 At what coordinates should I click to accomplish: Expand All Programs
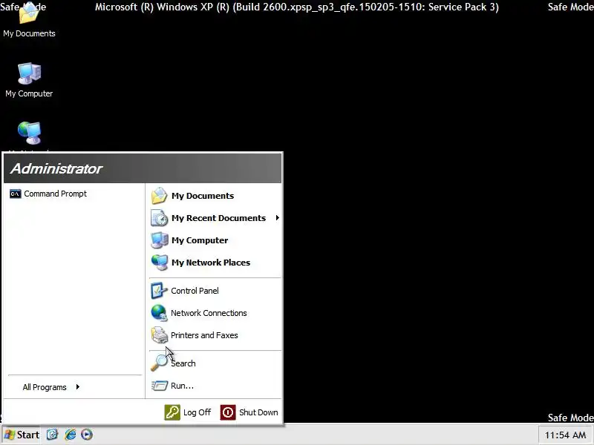[75, 387]
